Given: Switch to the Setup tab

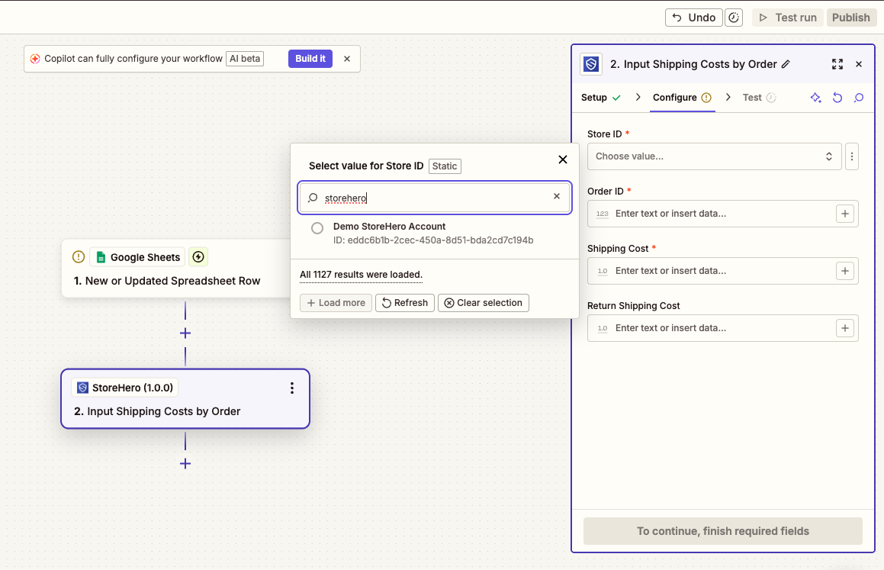Looking at the screenshot, I should coord(594,98).
